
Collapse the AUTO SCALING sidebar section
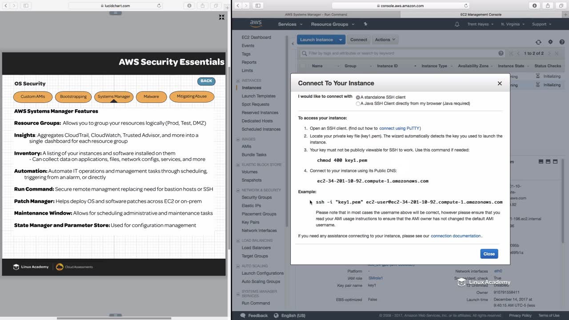click(x=238, y=266)
